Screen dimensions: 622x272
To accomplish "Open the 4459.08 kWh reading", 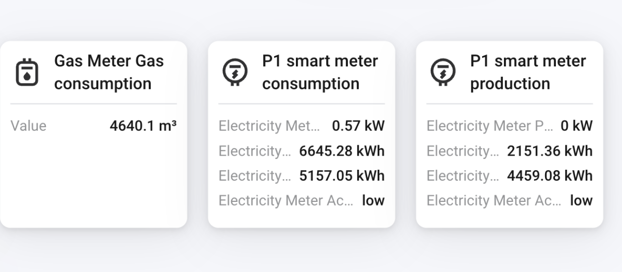I will (550, 175).
